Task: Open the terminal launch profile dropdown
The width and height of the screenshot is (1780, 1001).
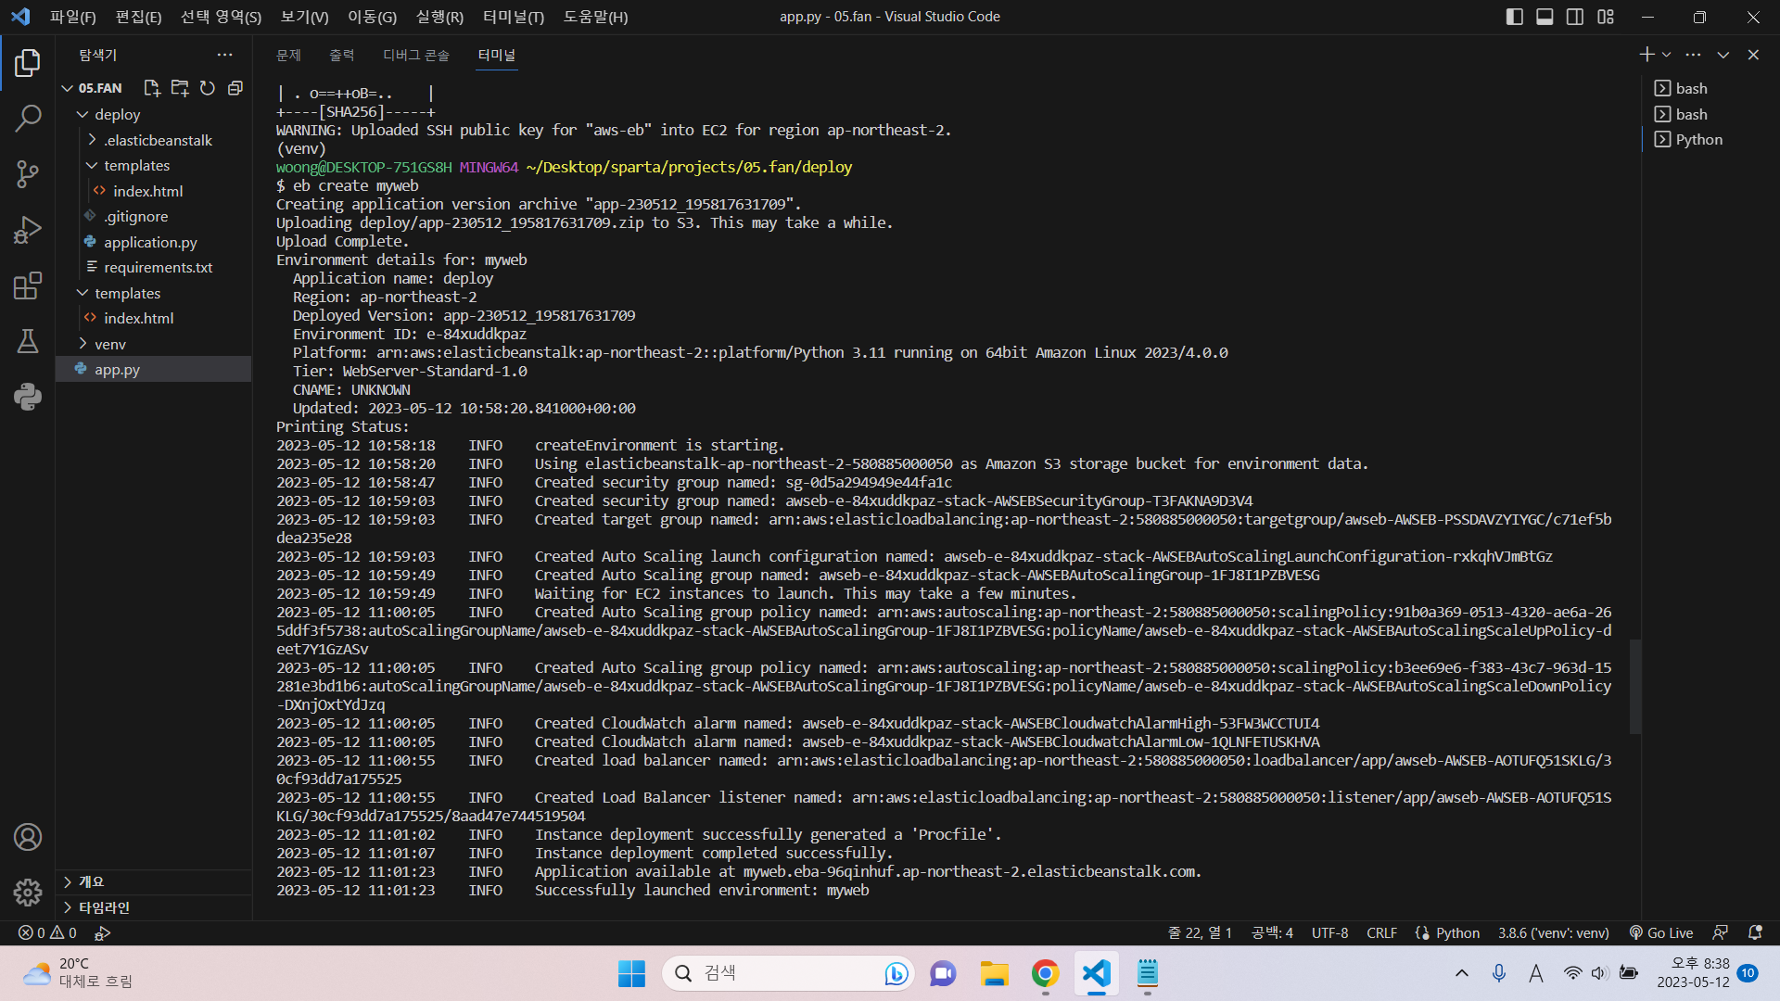Action: click(x=1666, y=55)
